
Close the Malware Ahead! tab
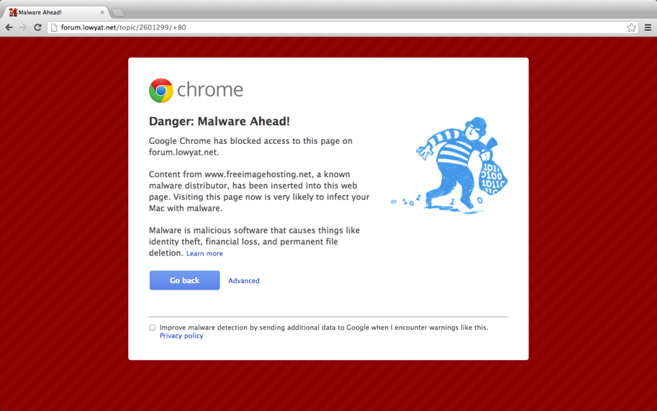pos(101,12)
